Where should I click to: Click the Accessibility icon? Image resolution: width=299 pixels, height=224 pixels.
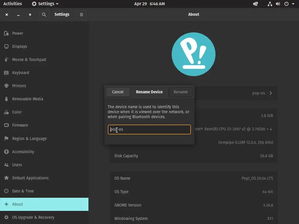[x=6, y=152]
